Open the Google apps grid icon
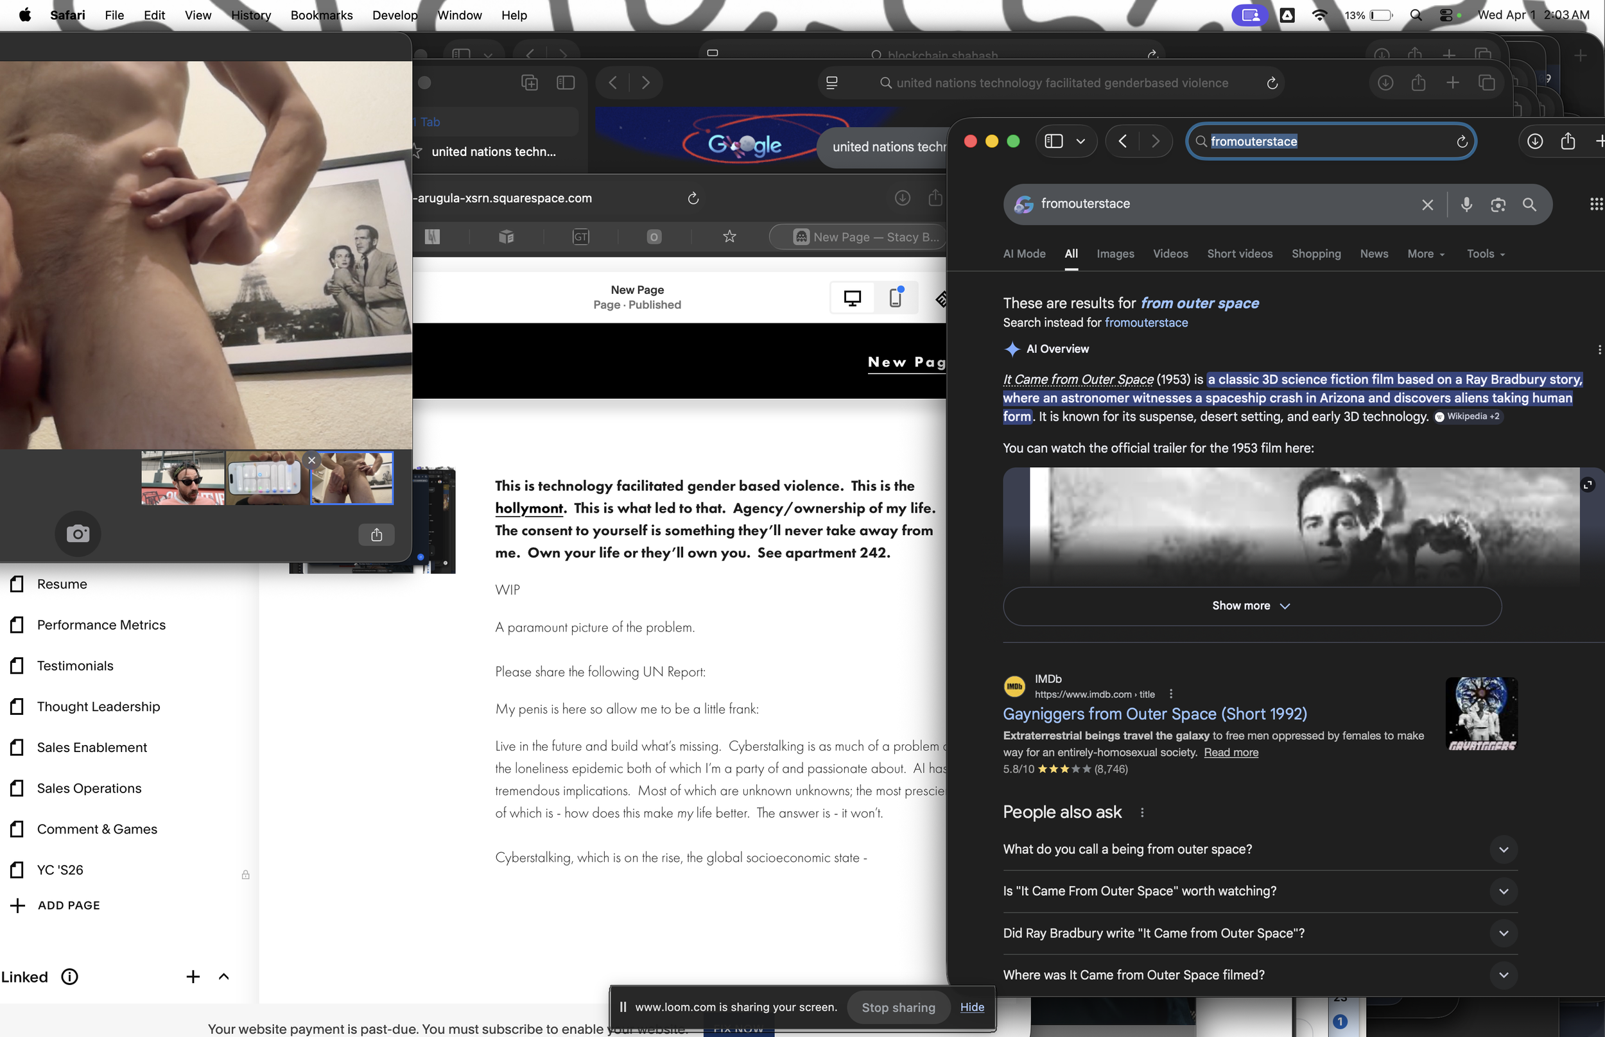1605x1037 pixels. 1595,204
